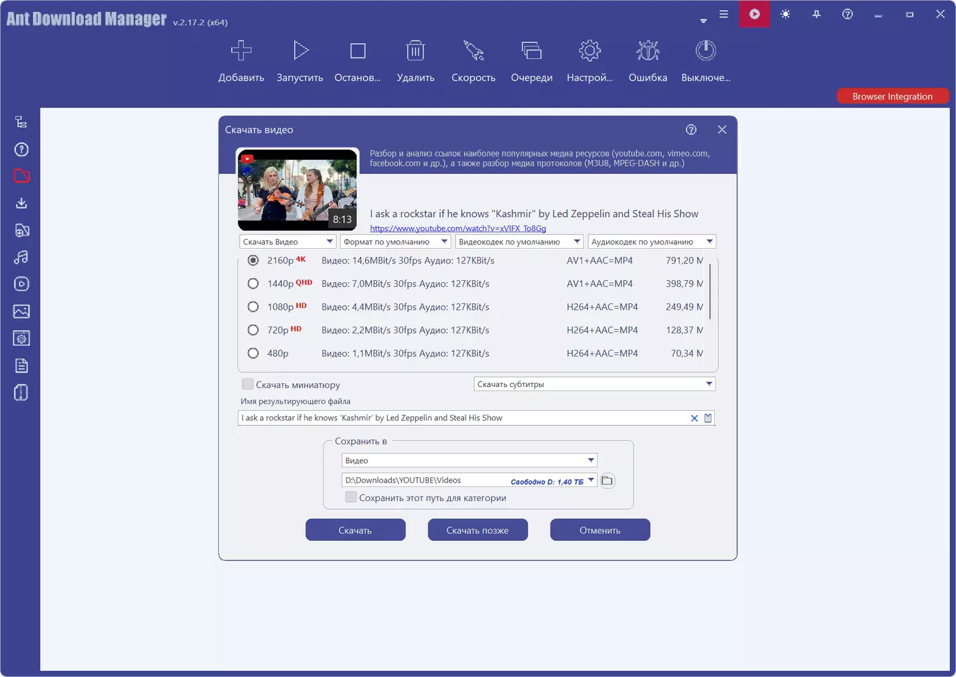Viewport: 956px width, 677px height.
Task: Open the sidebar programs gear-window icon
Action: pos(21,338)
